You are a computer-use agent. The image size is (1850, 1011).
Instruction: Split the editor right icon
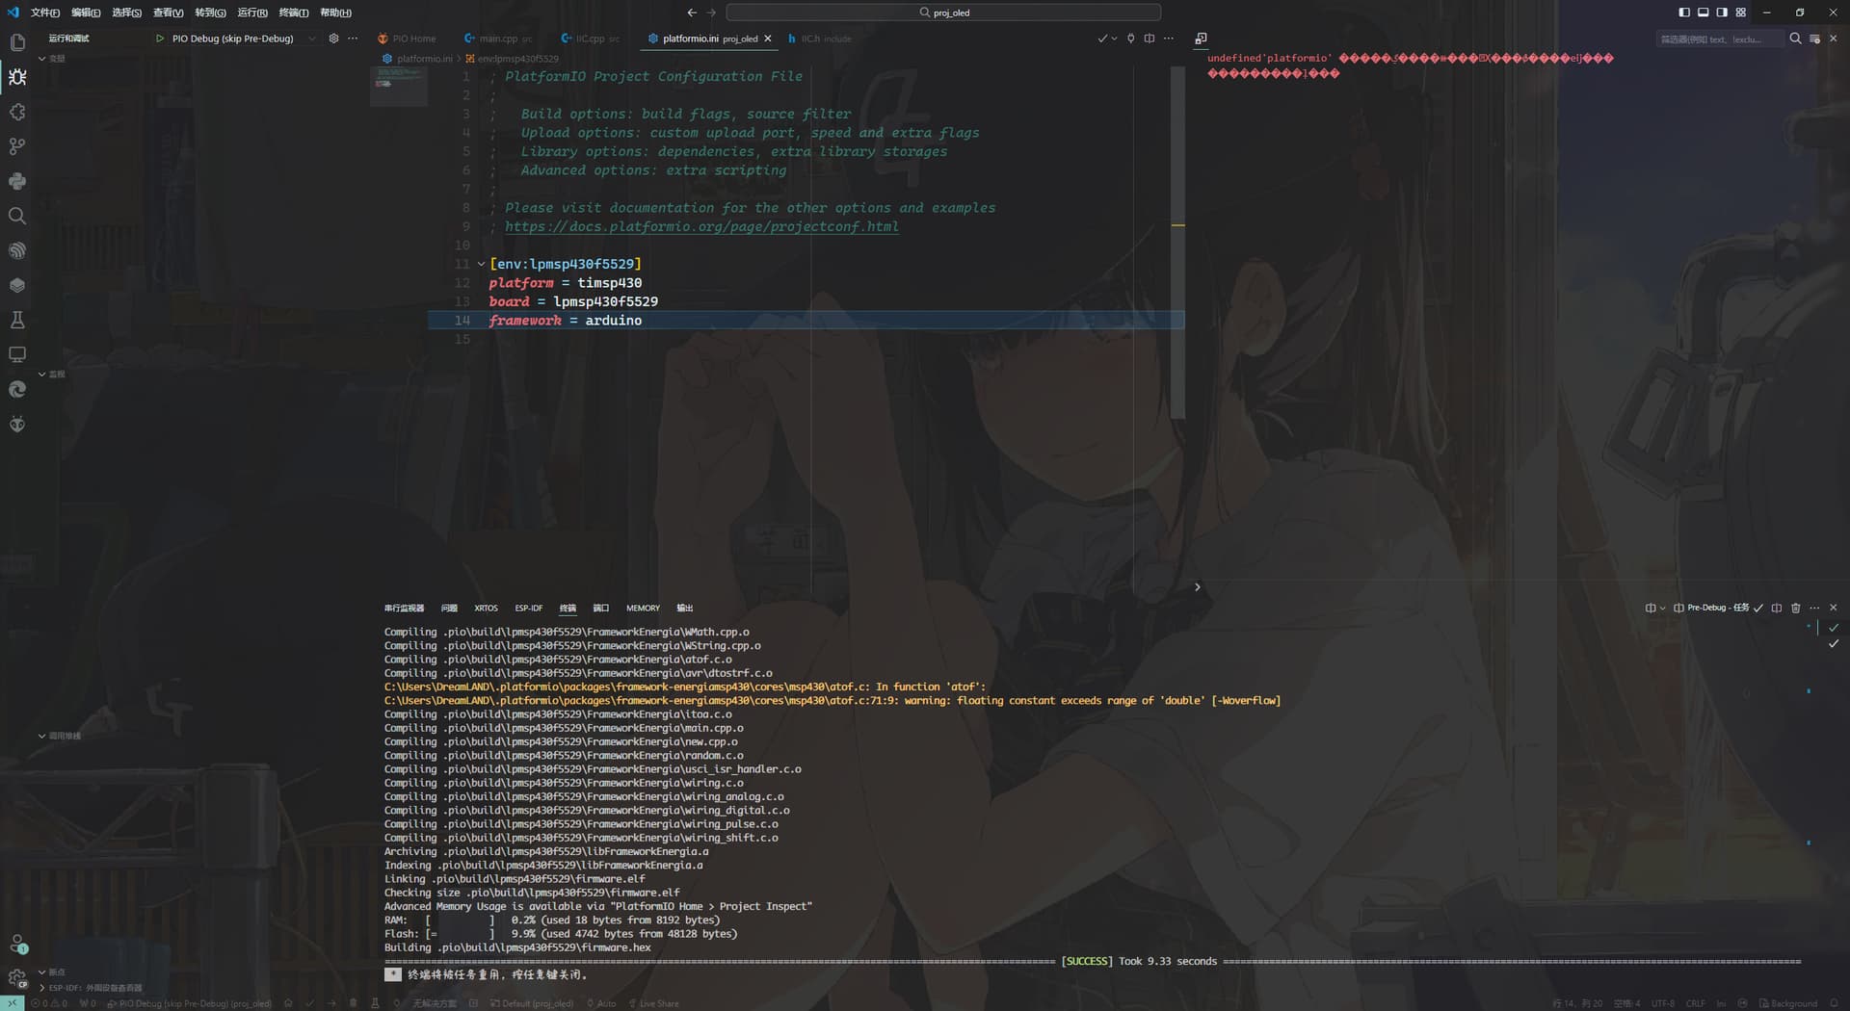click(x=1149, y=39)
